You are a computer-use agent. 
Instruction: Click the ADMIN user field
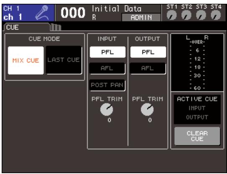(141, 17)
